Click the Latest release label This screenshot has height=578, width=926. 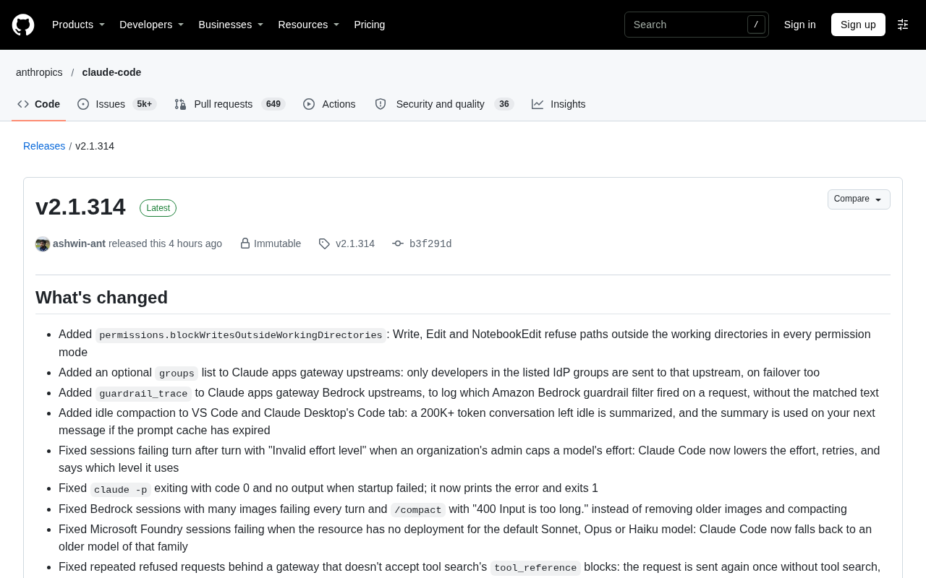158,208
